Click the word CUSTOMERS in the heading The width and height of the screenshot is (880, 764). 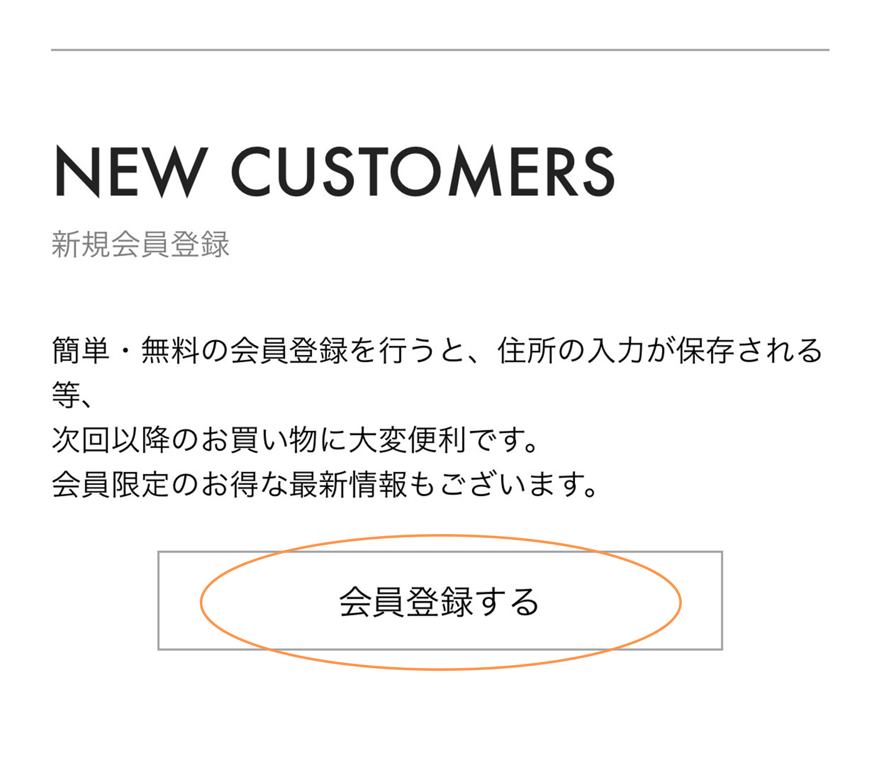coord(423,172)
